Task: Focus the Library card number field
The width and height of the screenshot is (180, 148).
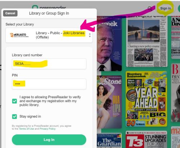Action: [x=49, y=64]
